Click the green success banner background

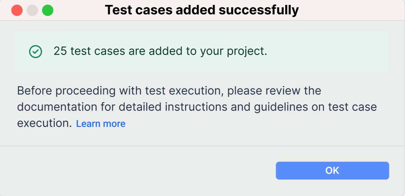pos(202,52)
